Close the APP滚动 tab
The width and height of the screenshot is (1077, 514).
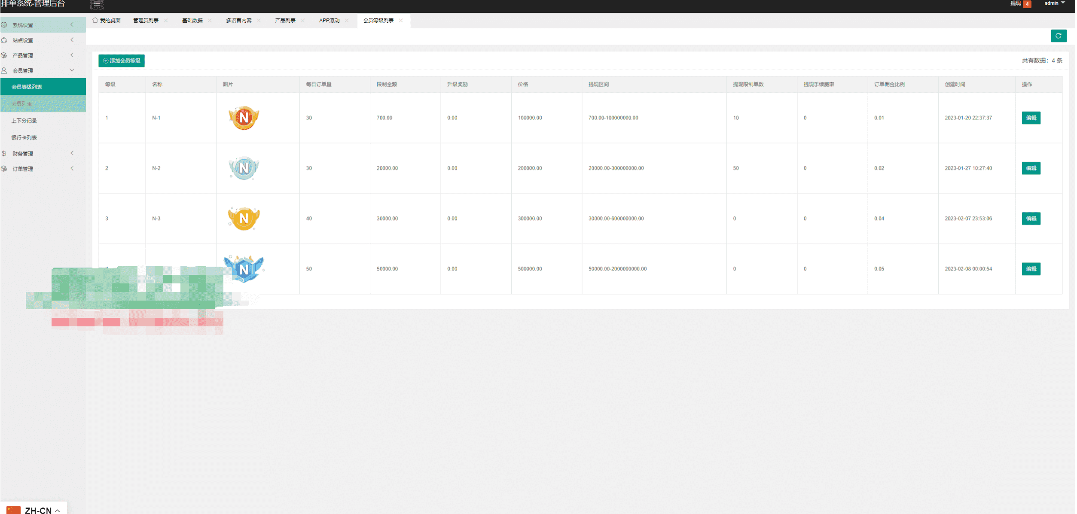tap(347, 21)
